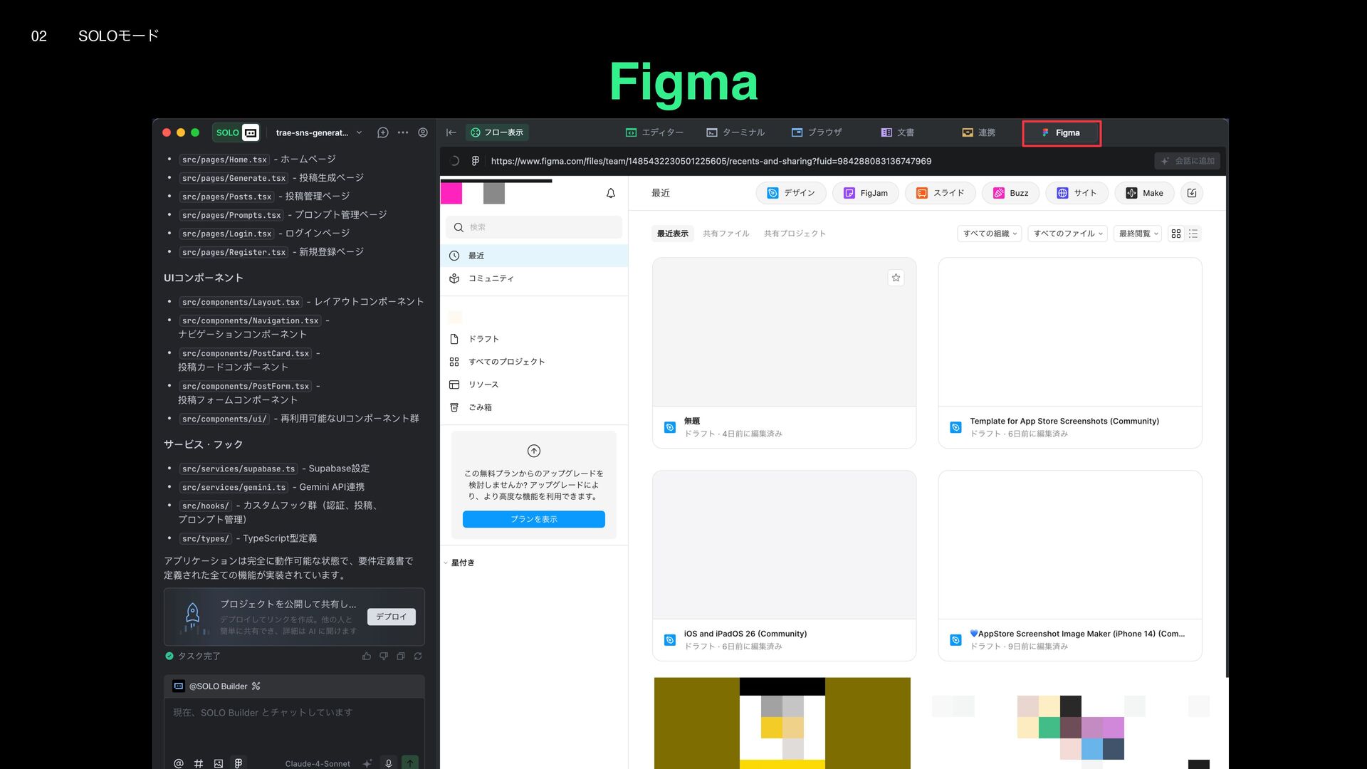The width and height of the screenshot is (1367, 769).
Task: Click the thumbs up feedback icon
Action: pos(367,656)
